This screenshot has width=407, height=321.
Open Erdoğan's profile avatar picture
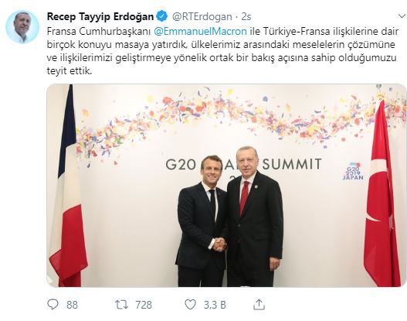coord(22,27)
